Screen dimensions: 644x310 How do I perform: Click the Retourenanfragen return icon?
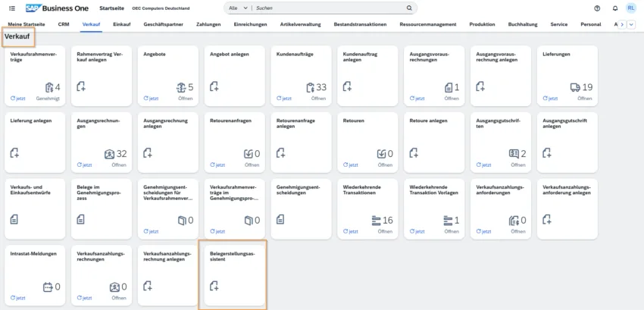coord(248,154)
